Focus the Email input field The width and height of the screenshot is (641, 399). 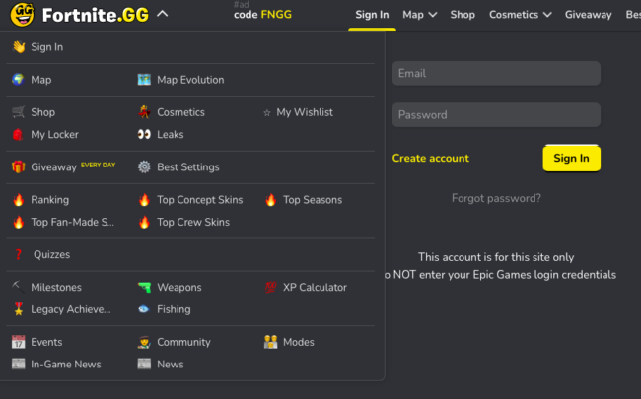(x=496, y=73)
